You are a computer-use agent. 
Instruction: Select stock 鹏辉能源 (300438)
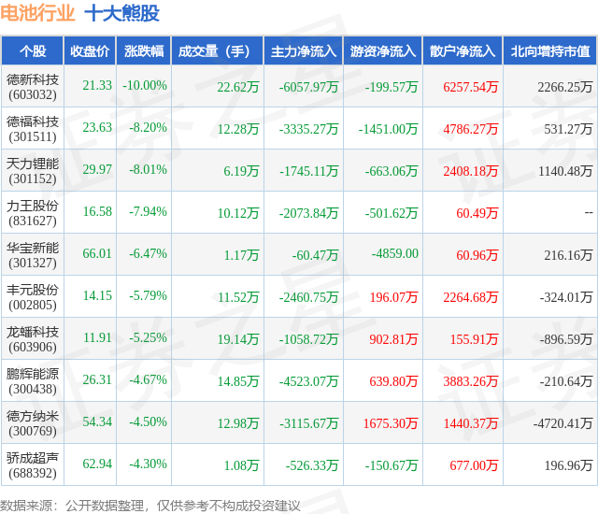(x=33, y=381)
